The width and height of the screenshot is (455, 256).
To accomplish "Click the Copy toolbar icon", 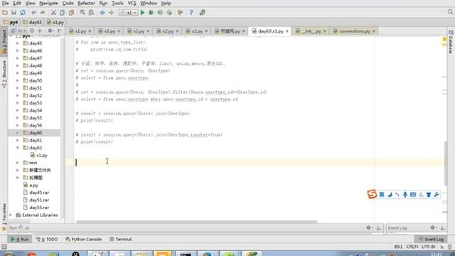I will click(x=63, y=13).
